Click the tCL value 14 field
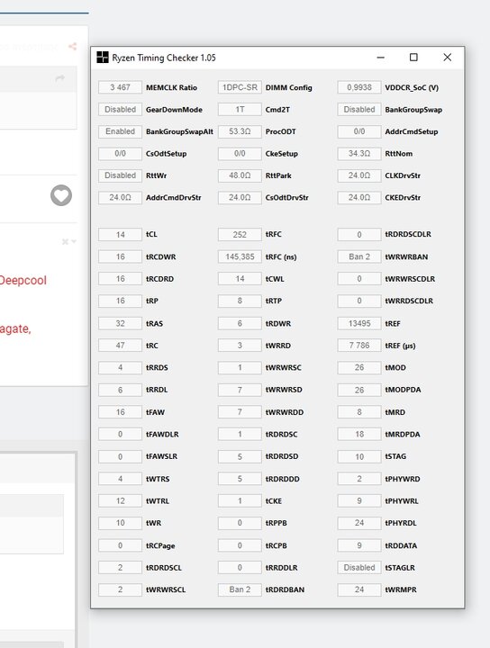Screen dimensions: 490x648 tap(120, 234)
